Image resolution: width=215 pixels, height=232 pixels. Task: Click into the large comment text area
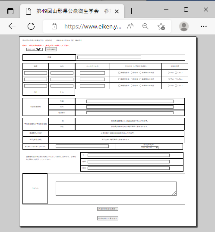pyautogui.click(x=116, y=188)
